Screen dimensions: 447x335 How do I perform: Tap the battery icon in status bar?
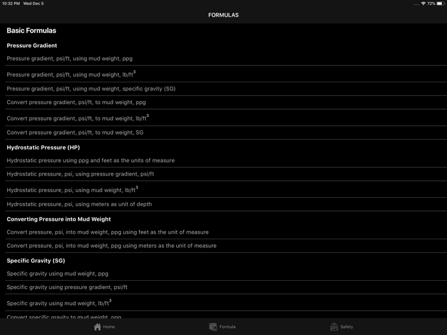click(440, 3)
